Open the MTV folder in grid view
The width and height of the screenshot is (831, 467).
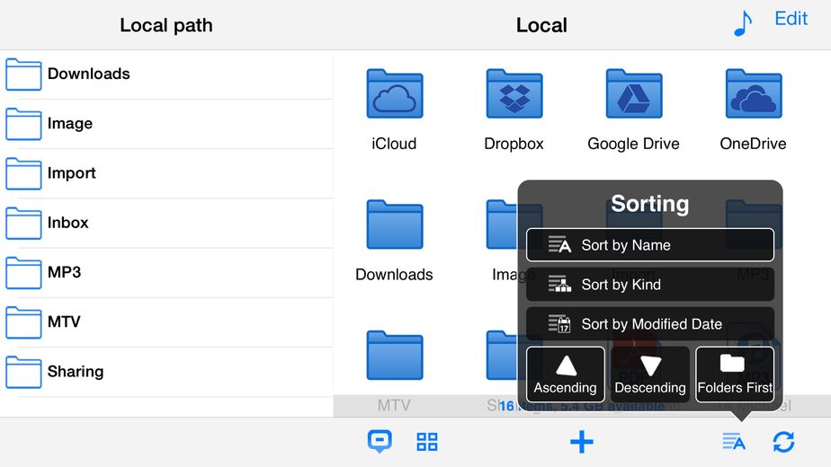click(394, 371)
